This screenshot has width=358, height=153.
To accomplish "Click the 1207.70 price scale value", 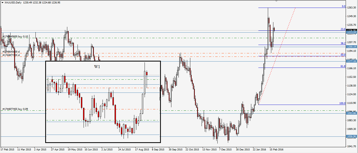I will 352,42.
